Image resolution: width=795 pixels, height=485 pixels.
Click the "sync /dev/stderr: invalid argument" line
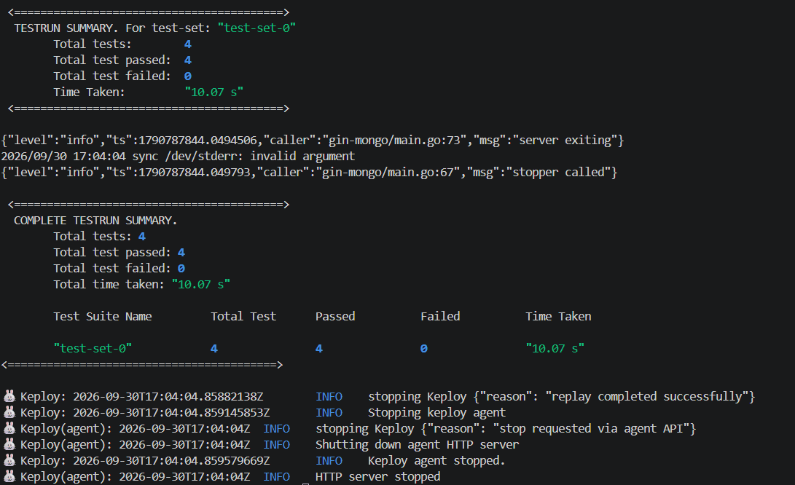(x=243, y=156)
